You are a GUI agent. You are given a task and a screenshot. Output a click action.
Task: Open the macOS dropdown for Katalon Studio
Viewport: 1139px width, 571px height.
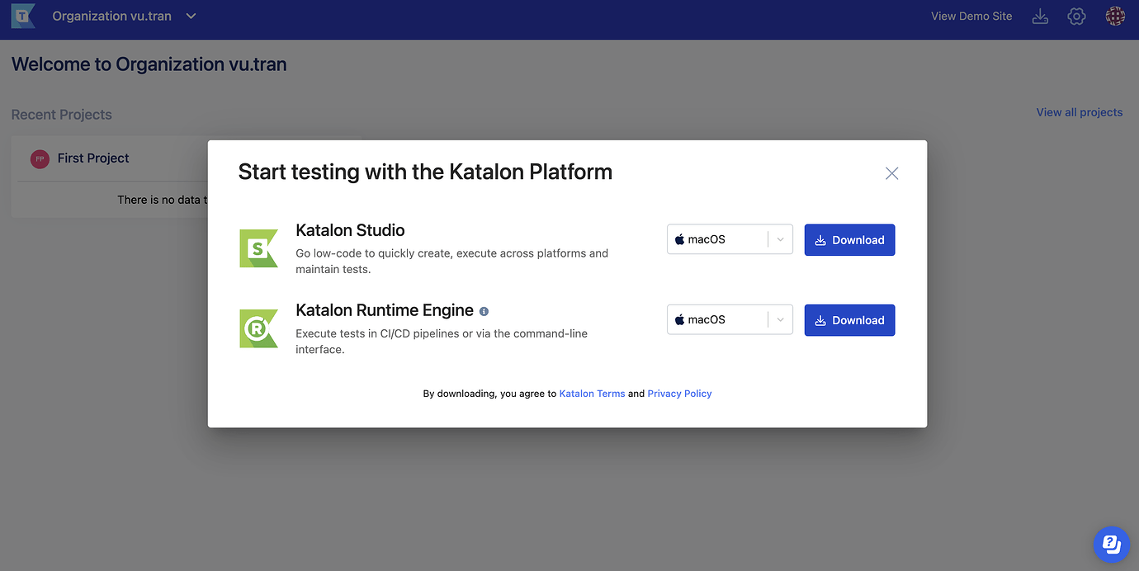[x=779, y=239]
